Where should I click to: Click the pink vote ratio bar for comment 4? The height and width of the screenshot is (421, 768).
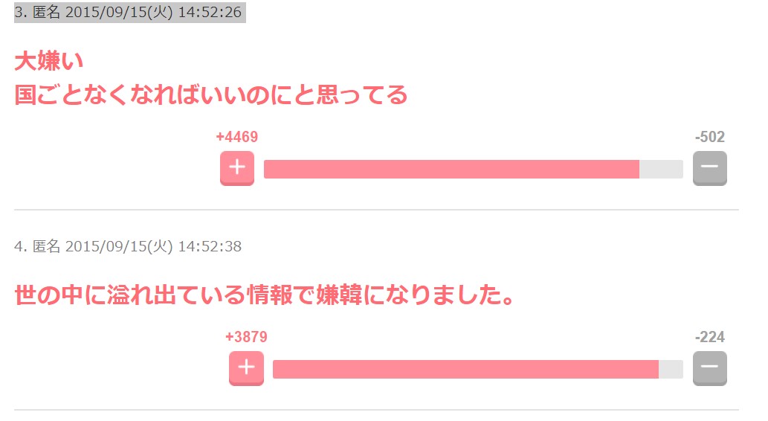[465, 369]
